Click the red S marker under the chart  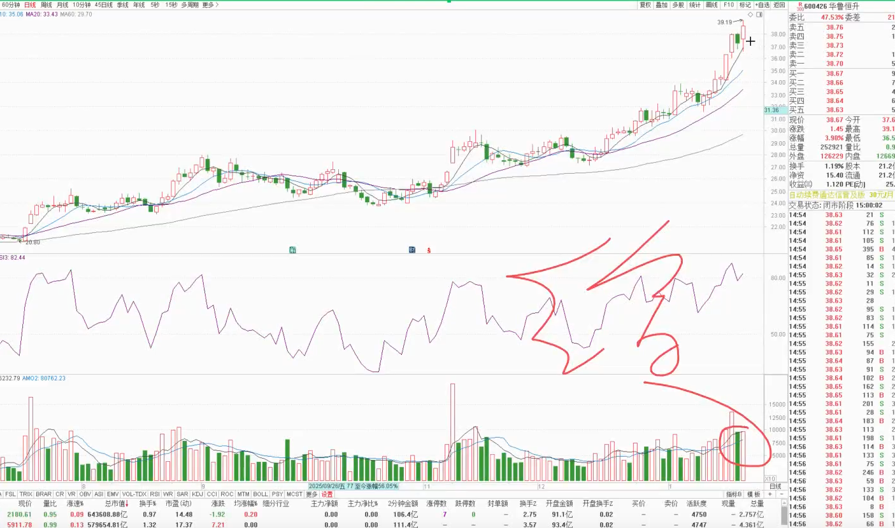pos(429,249)
